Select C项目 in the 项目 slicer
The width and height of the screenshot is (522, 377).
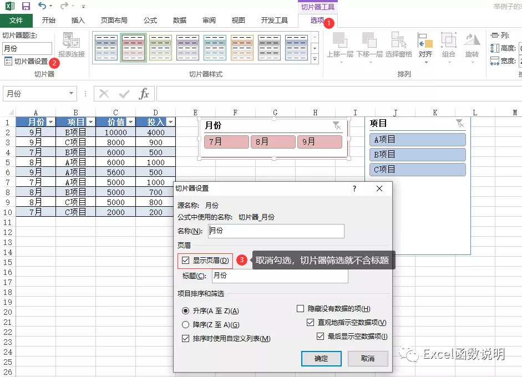(x=418, y=170)
